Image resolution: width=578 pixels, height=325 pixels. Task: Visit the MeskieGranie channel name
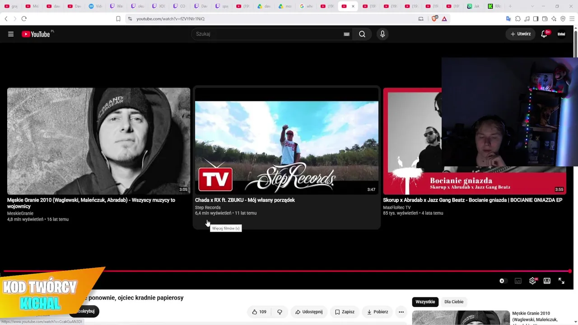[20, 214]
